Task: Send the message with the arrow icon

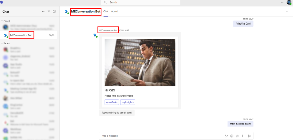Action: pyautogui.click(x=250, y=136)
